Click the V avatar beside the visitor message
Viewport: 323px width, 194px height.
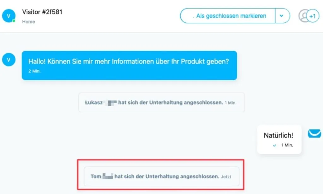(9, 60)
